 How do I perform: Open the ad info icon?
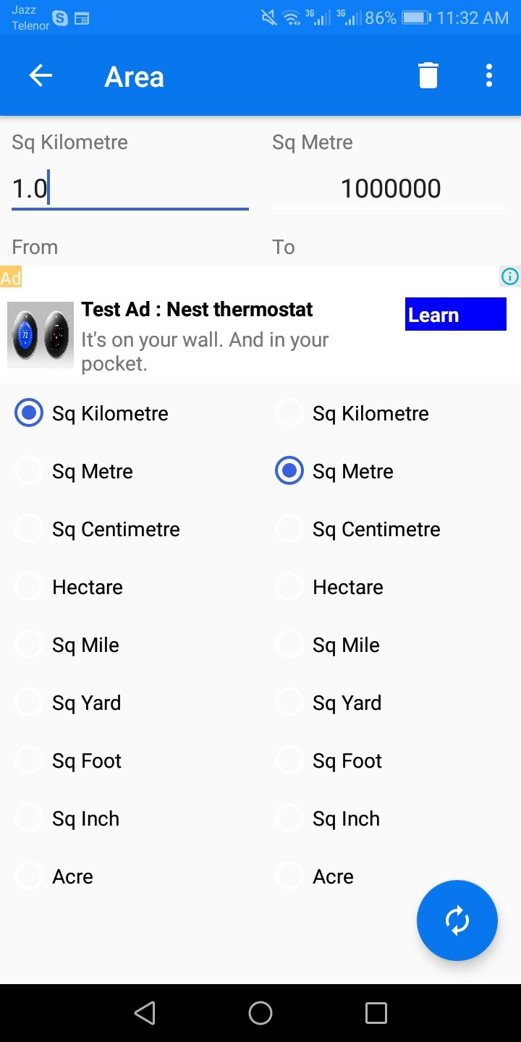point(510,276)
